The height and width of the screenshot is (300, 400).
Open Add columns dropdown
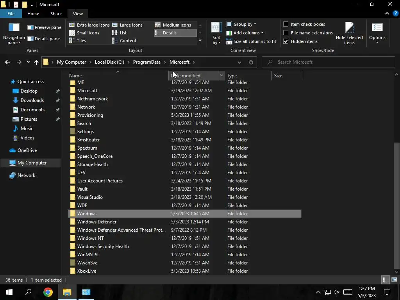[245, 33]
